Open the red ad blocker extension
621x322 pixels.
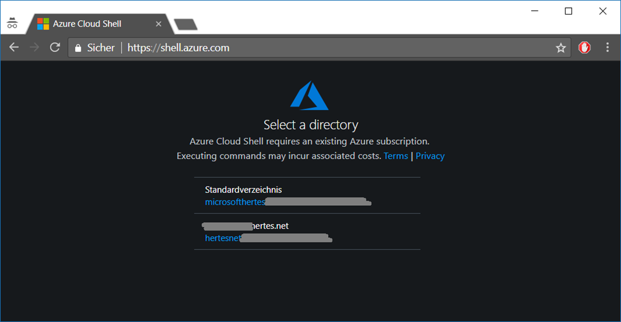(x=585, y=47)
